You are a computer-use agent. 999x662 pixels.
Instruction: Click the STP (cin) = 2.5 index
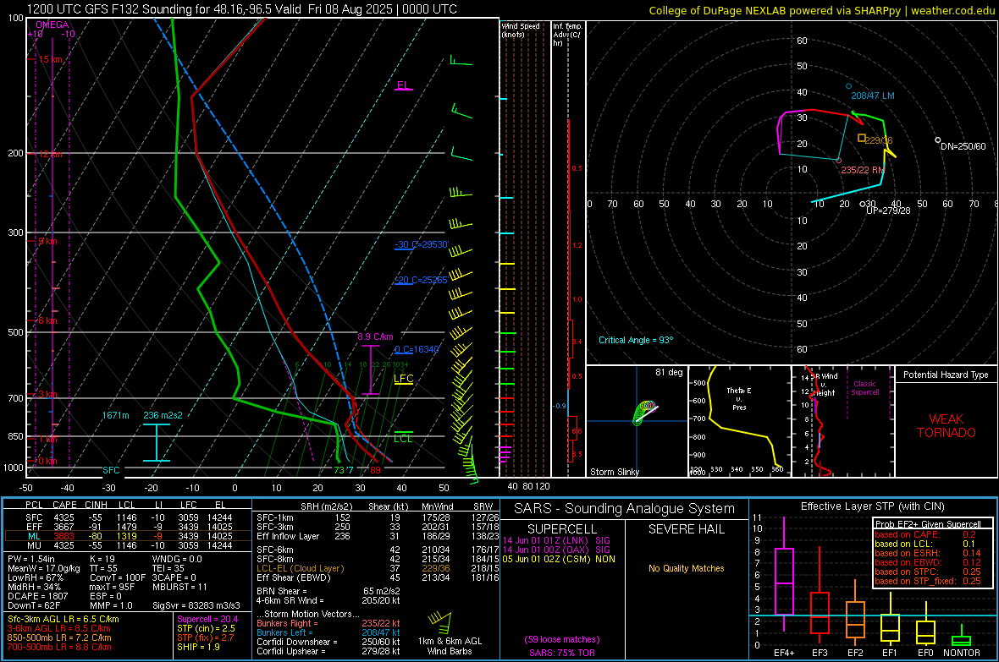207,628
